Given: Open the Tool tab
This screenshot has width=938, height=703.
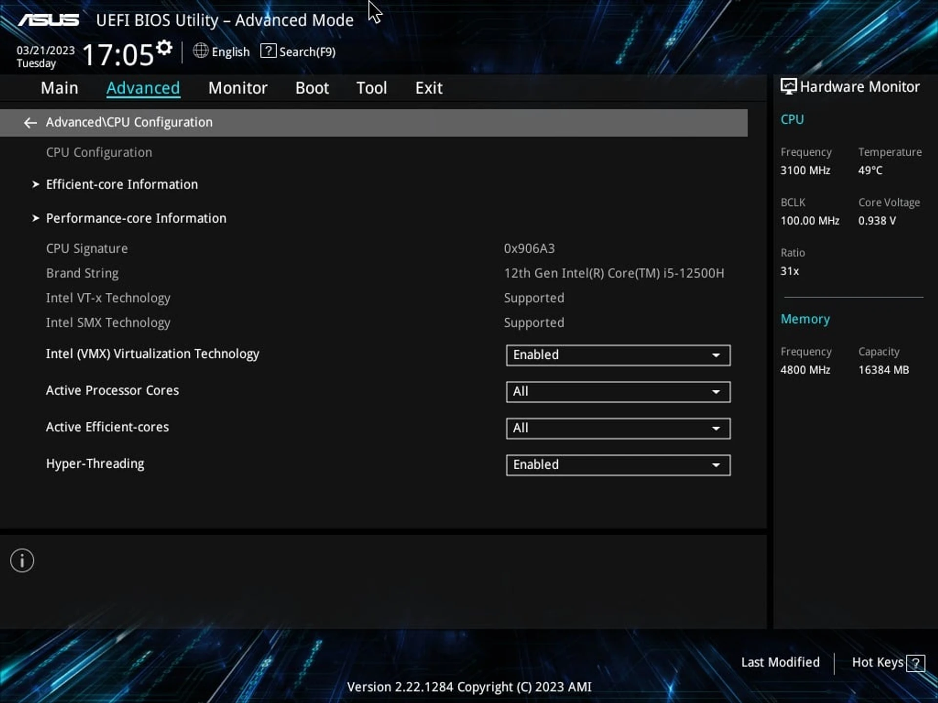Looking at the screenshot, I should tap(372, 88).
